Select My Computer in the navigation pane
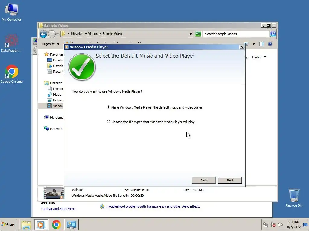309x231 pixels. pyautogui.click(x=54, y=117)
